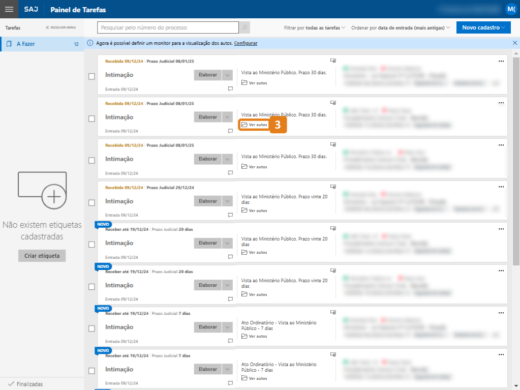The height and width of the screenshot is (390, 520).
Task: Open Finalizadas tasks section
Action: 29,384
